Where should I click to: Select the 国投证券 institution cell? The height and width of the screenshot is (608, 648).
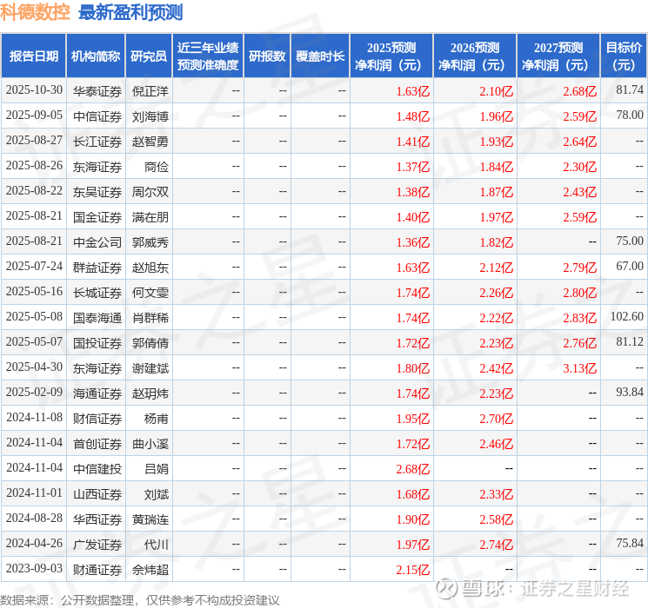(x=97, y=342)
